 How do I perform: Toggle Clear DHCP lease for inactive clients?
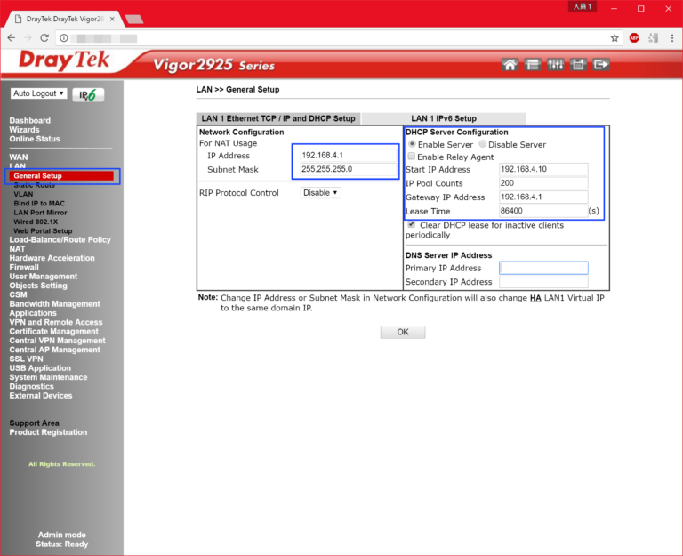(x=411, y=224)
